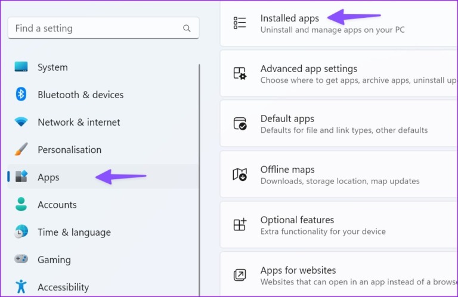Click the System monitor icon in sidebar
The image size is (458, 297).
coord(21,67)
